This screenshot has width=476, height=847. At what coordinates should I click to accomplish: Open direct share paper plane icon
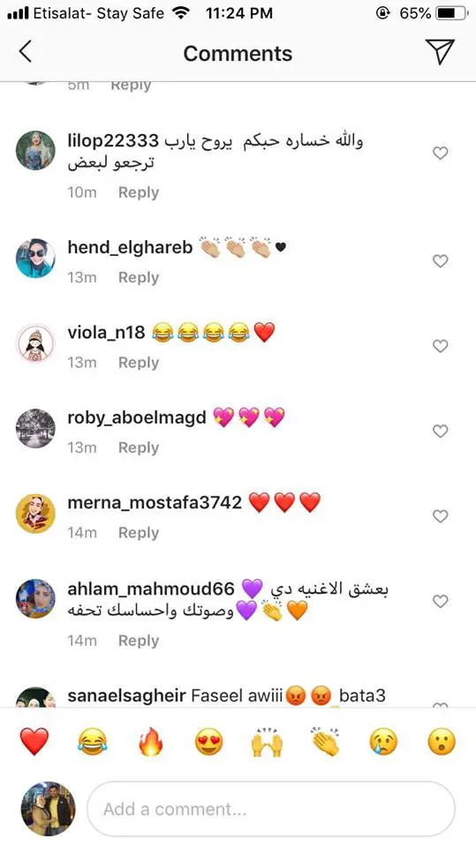(x=440, y=52)
